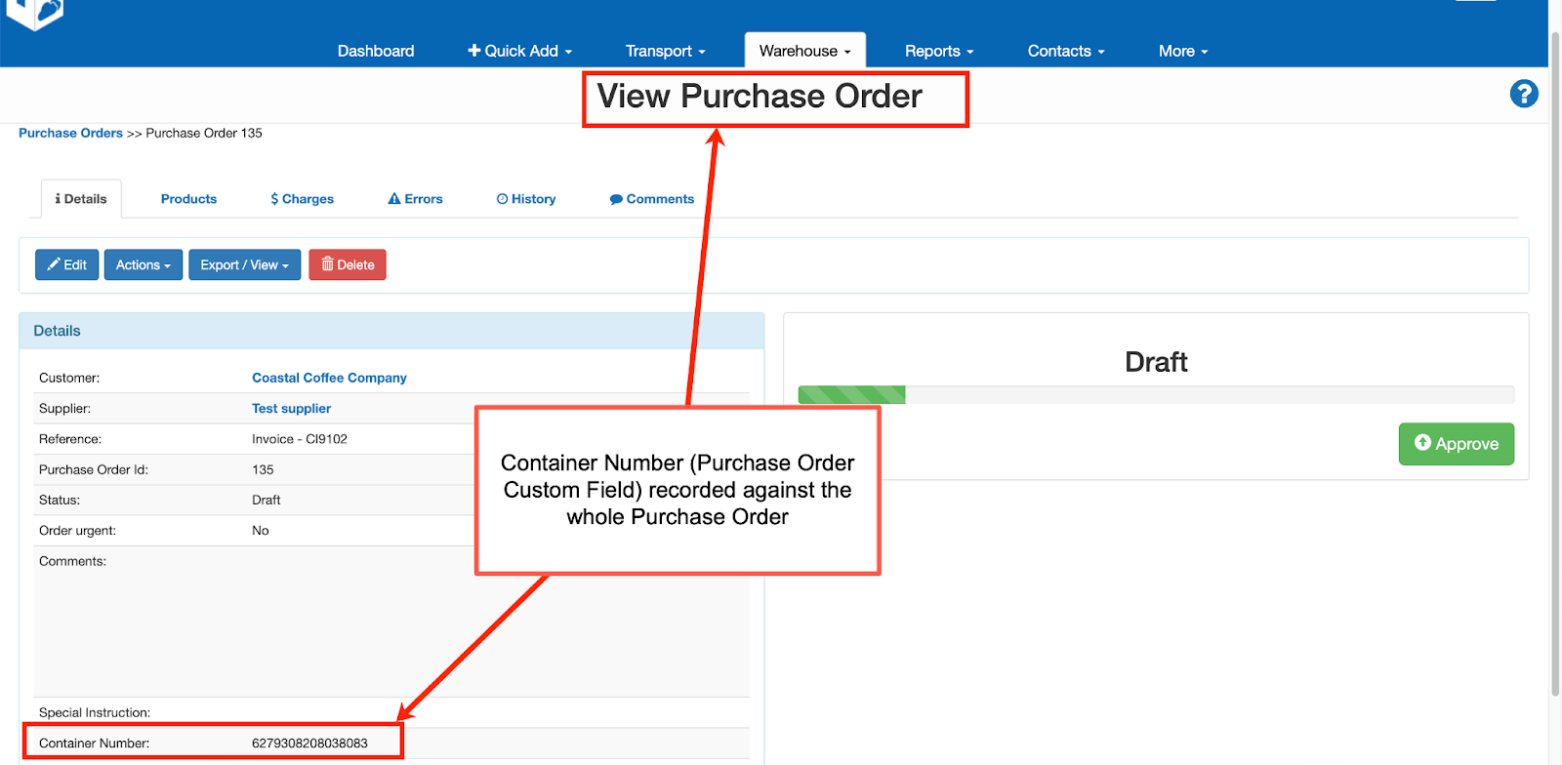The image size is (1562, 765).
Task: Switch to the Products tab
Action: coord(188,199)
